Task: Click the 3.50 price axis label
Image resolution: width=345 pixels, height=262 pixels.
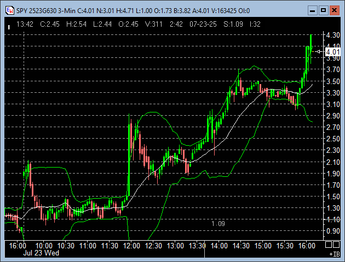Action: 333,81
